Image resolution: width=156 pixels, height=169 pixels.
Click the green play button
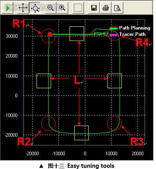[x=7, y=8]
